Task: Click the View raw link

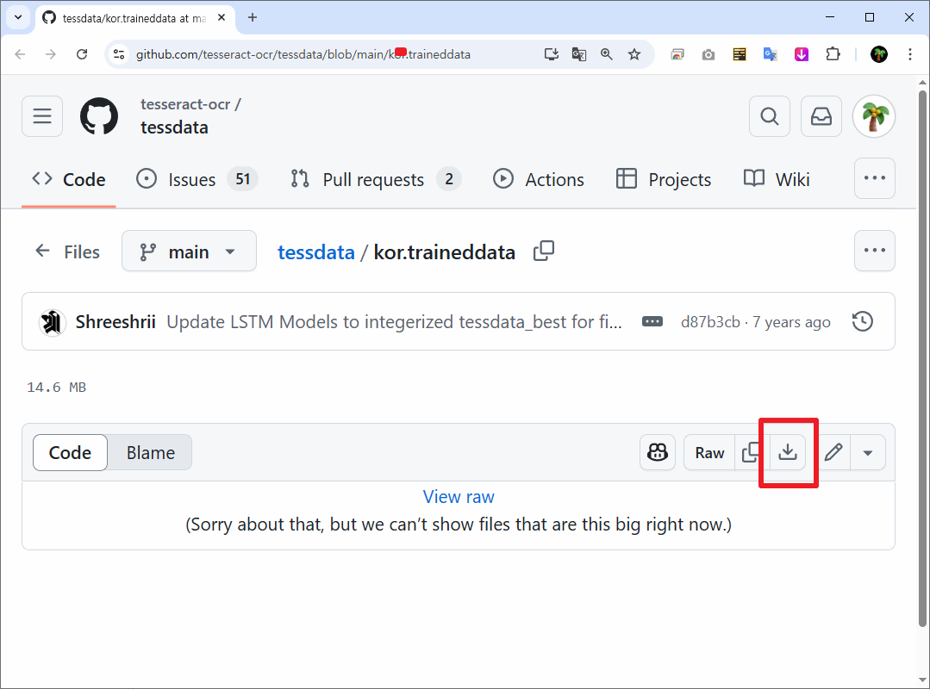Action: pos(459,496)
